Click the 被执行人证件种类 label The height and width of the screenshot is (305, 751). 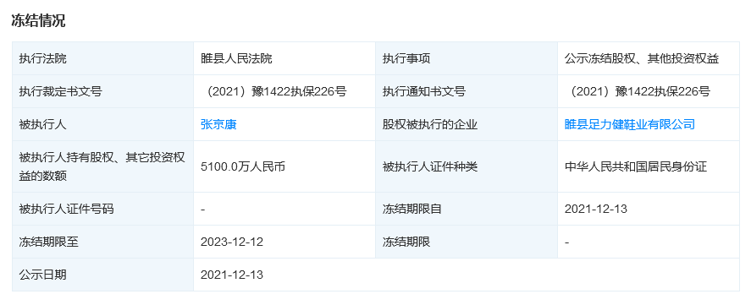point(429,166)
